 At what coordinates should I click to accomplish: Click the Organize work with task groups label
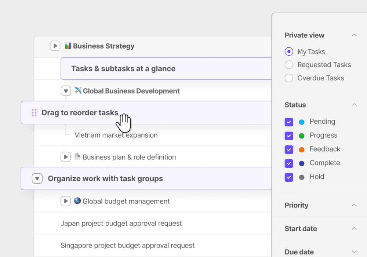point(105,178)
